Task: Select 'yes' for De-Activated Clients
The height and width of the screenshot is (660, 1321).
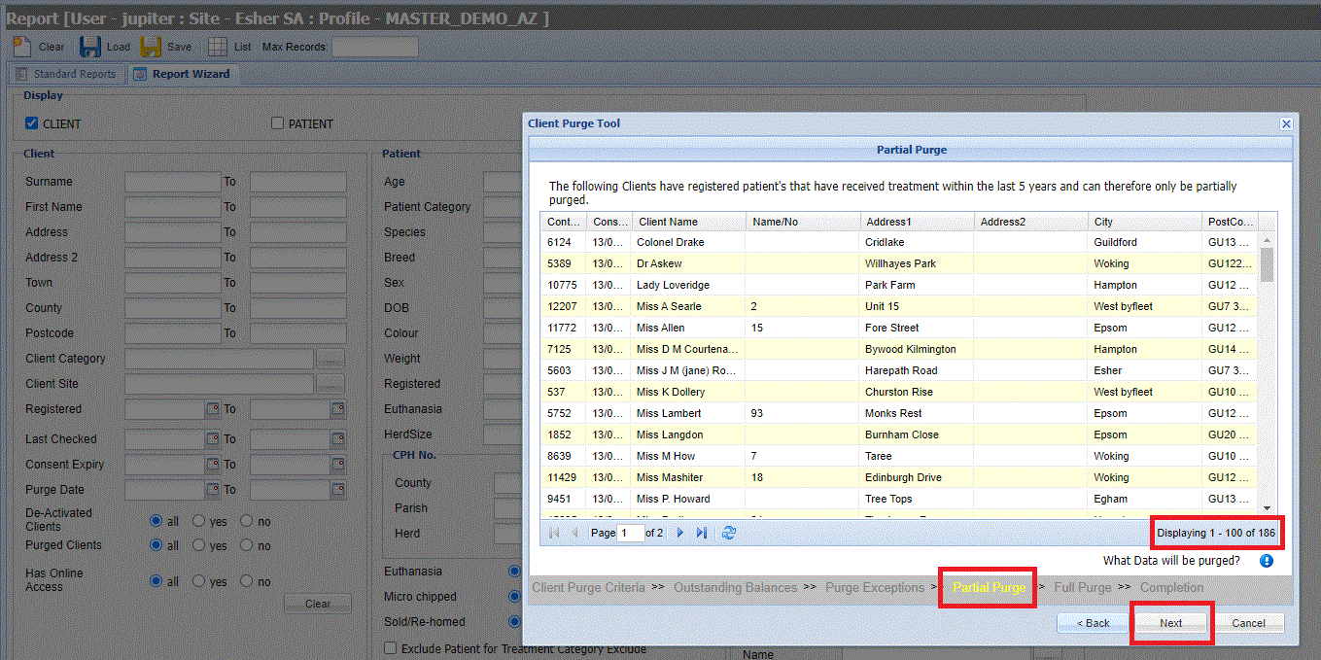Action: pos(199,520)
